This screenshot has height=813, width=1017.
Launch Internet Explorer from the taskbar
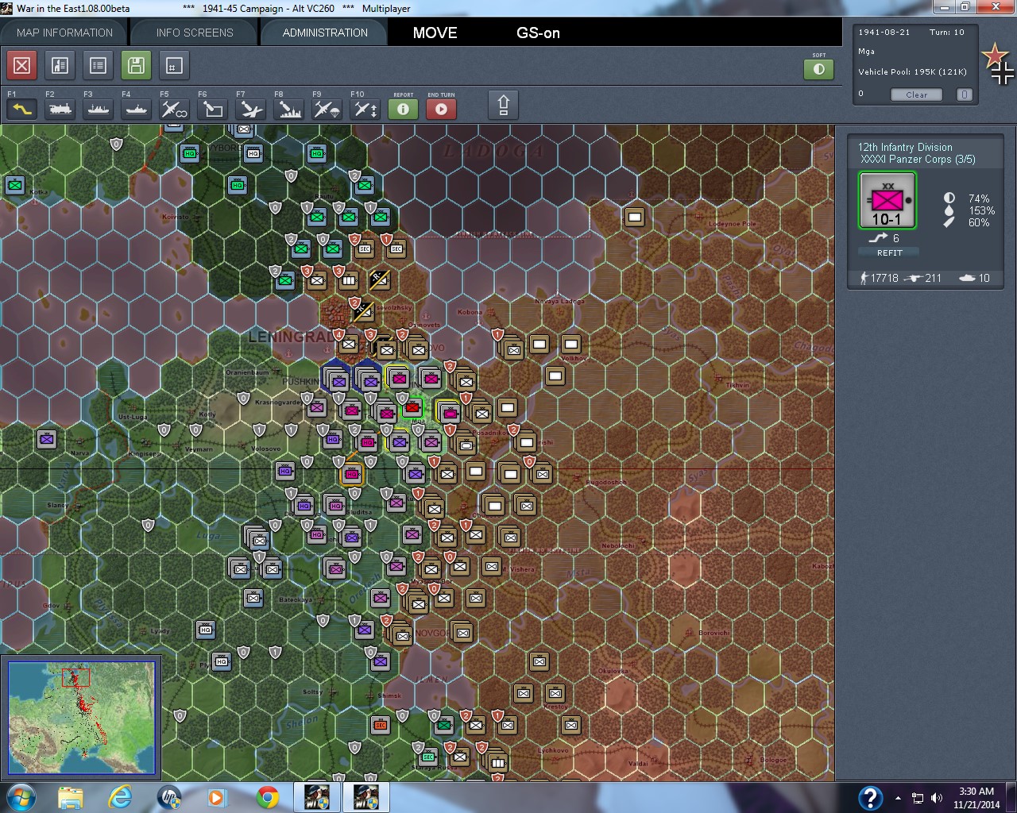[x=120, y=797]
